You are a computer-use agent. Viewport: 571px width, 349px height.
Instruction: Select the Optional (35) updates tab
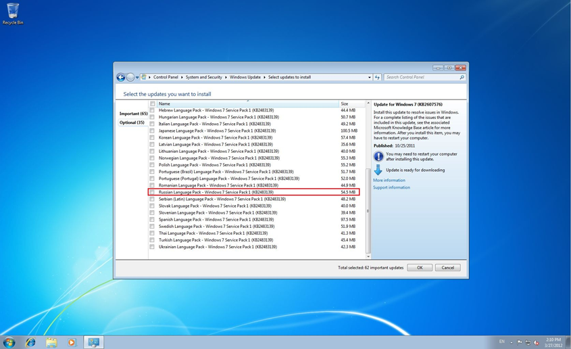point(132,123)
